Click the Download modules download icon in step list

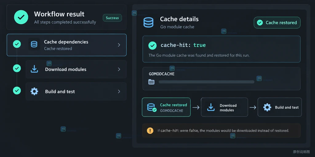click(x=34, y=69)
